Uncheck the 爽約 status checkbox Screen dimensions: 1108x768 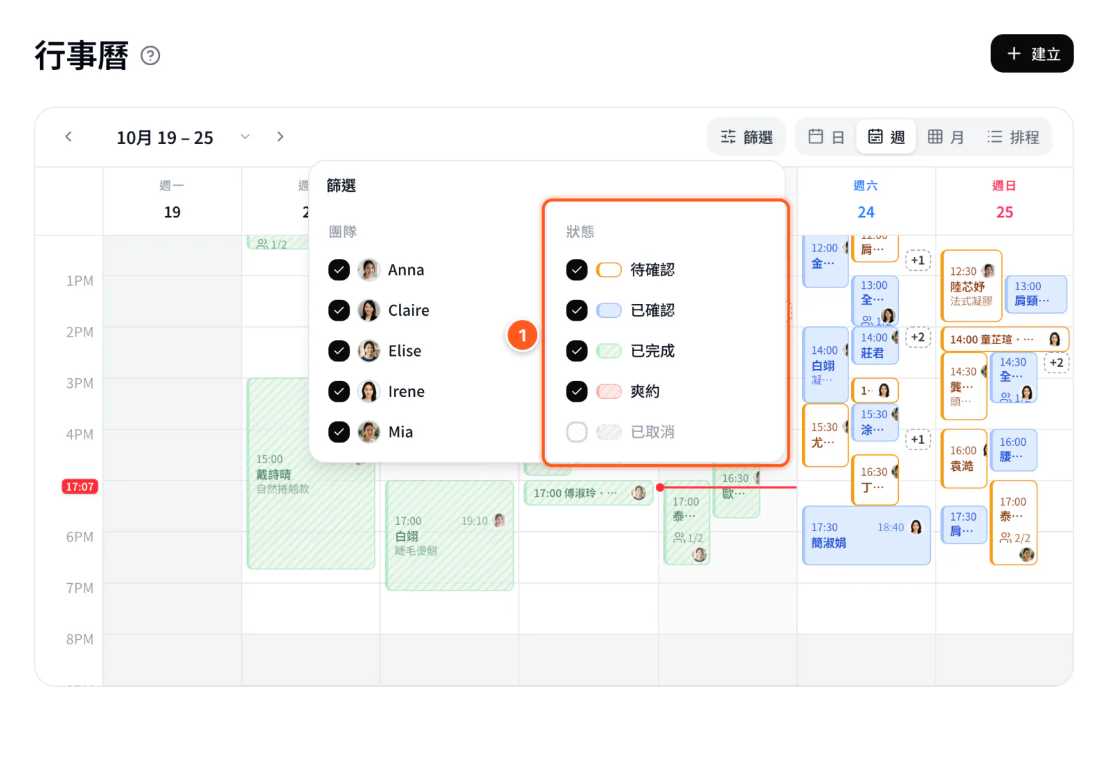[577, 391]
